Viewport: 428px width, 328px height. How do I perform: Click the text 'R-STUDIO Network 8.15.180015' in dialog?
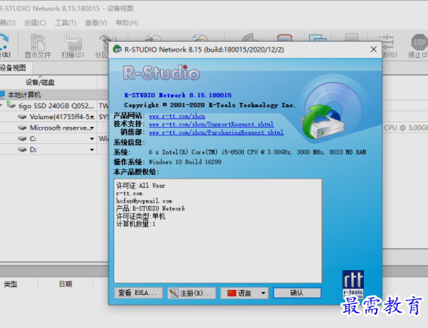pos(178,95)
